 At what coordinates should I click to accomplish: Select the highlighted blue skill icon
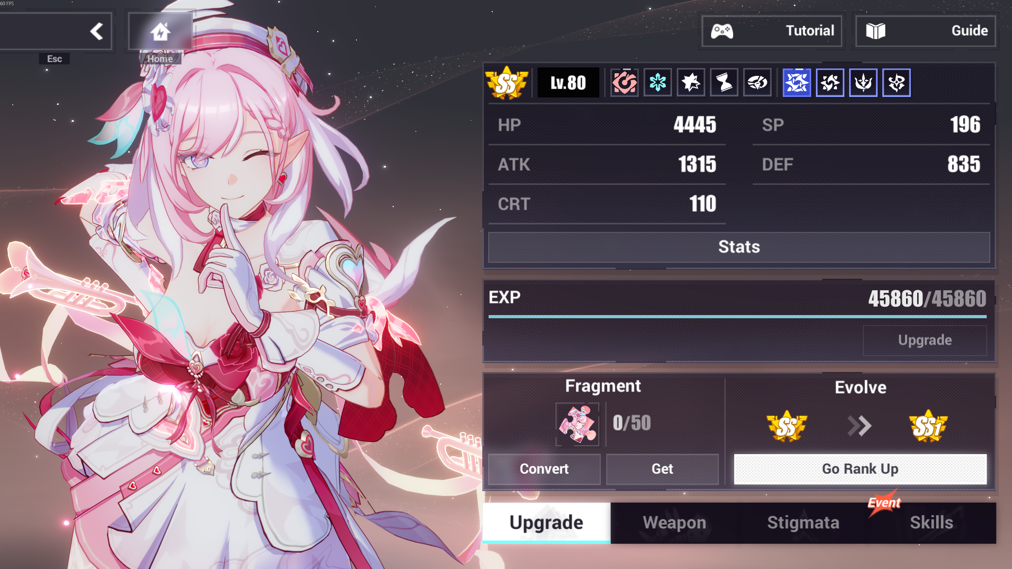tap(797, 83)
